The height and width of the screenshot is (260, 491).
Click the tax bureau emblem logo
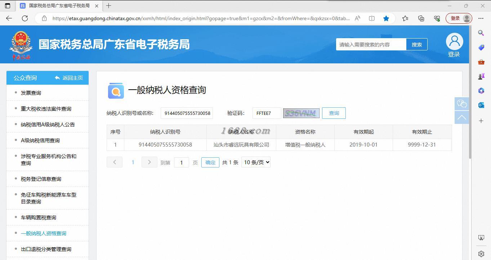pos(21,45)
